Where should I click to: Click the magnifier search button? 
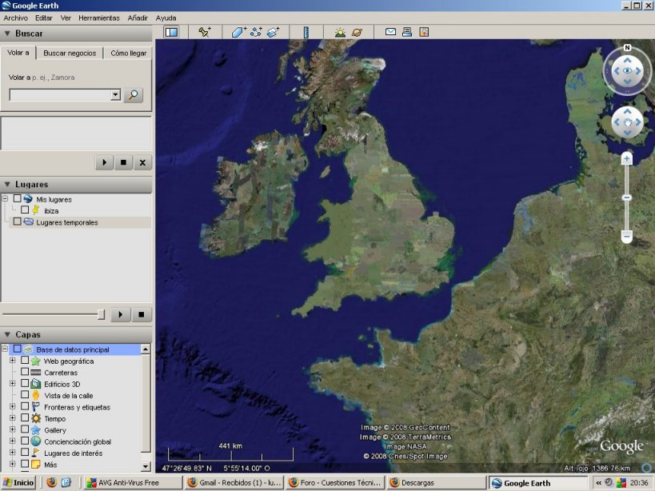pyautogui.click(x=134, y=95)
